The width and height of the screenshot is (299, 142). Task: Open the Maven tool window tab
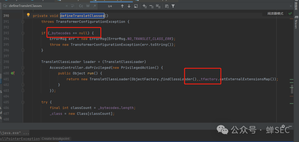coord(296,22)
